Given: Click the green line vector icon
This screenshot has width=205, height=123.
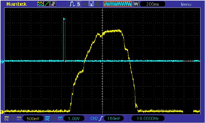Looking at the screenshot, I should [47, 4].
